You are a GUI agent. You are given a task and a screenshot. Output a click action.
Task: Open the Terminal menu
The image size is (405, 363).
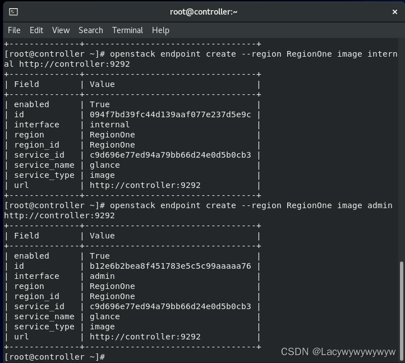click(x=127, y=30)
